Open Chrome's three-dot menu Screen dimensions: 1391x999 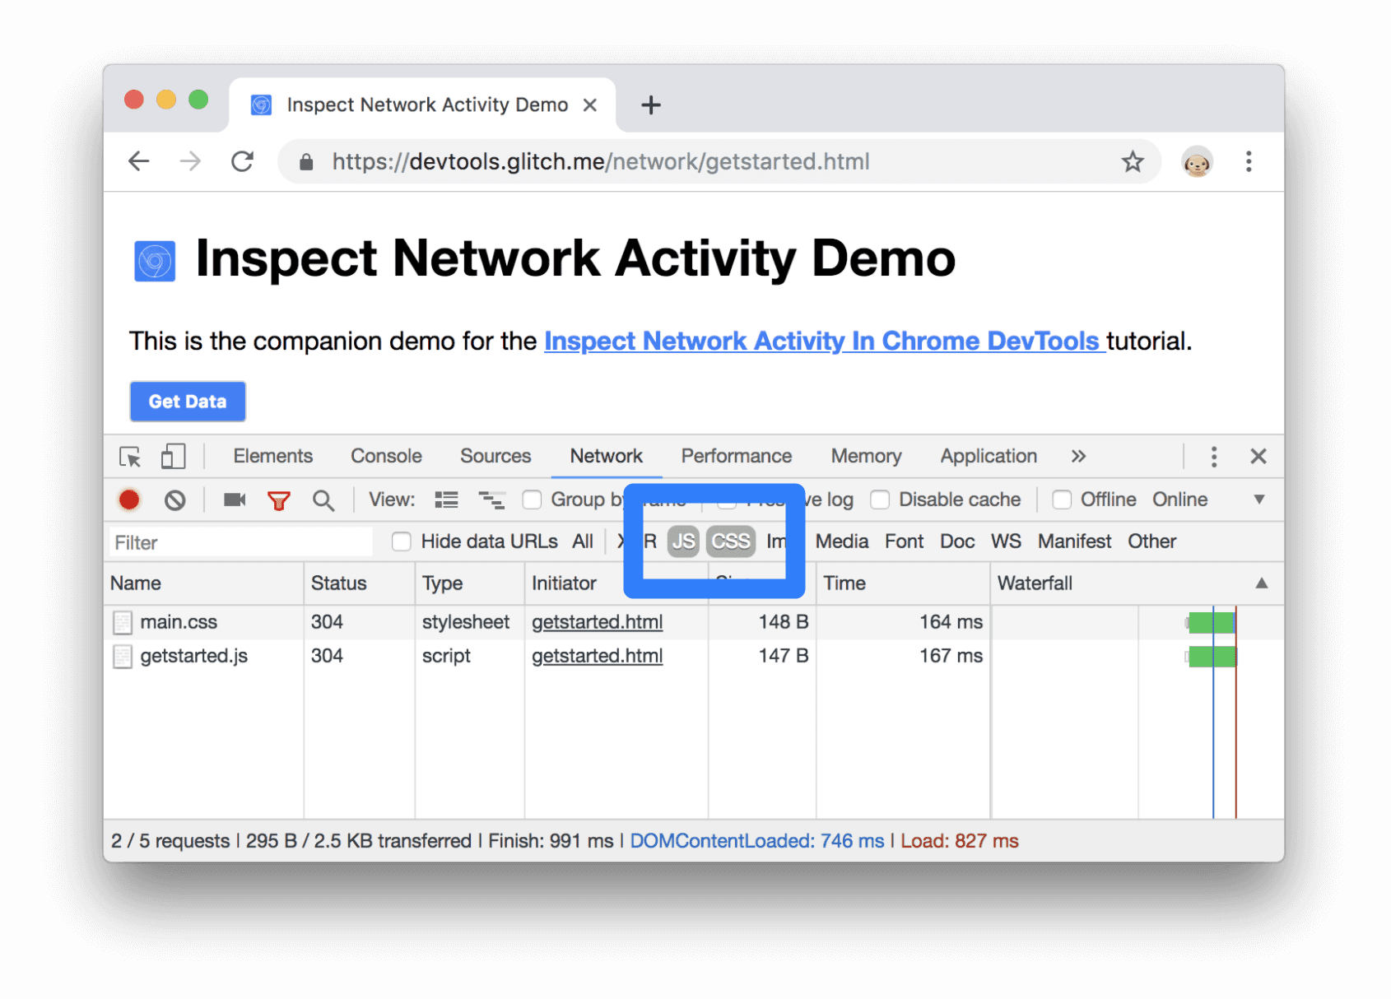click(x=1249, y=161)
